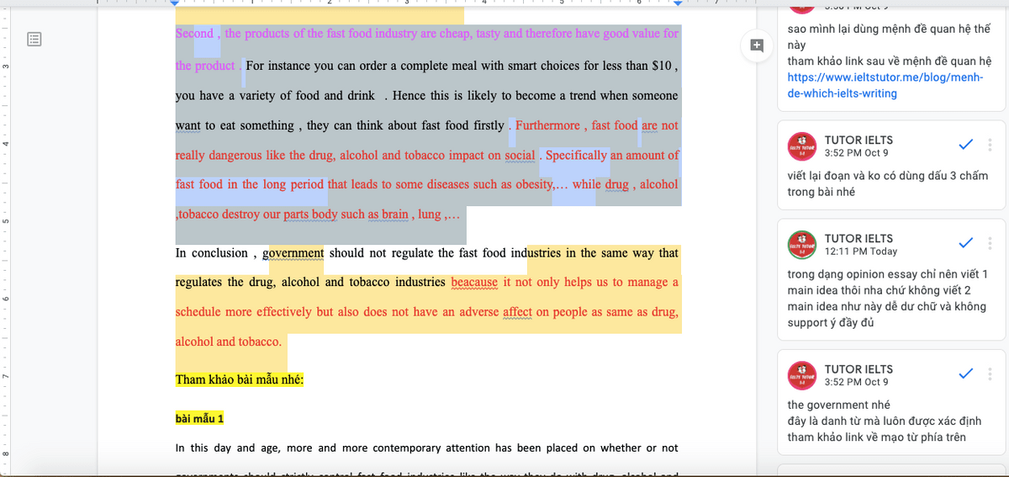
Task: Click TUTOR IELTS avatar on 12:11 PM comment
Action: [801, 245]
